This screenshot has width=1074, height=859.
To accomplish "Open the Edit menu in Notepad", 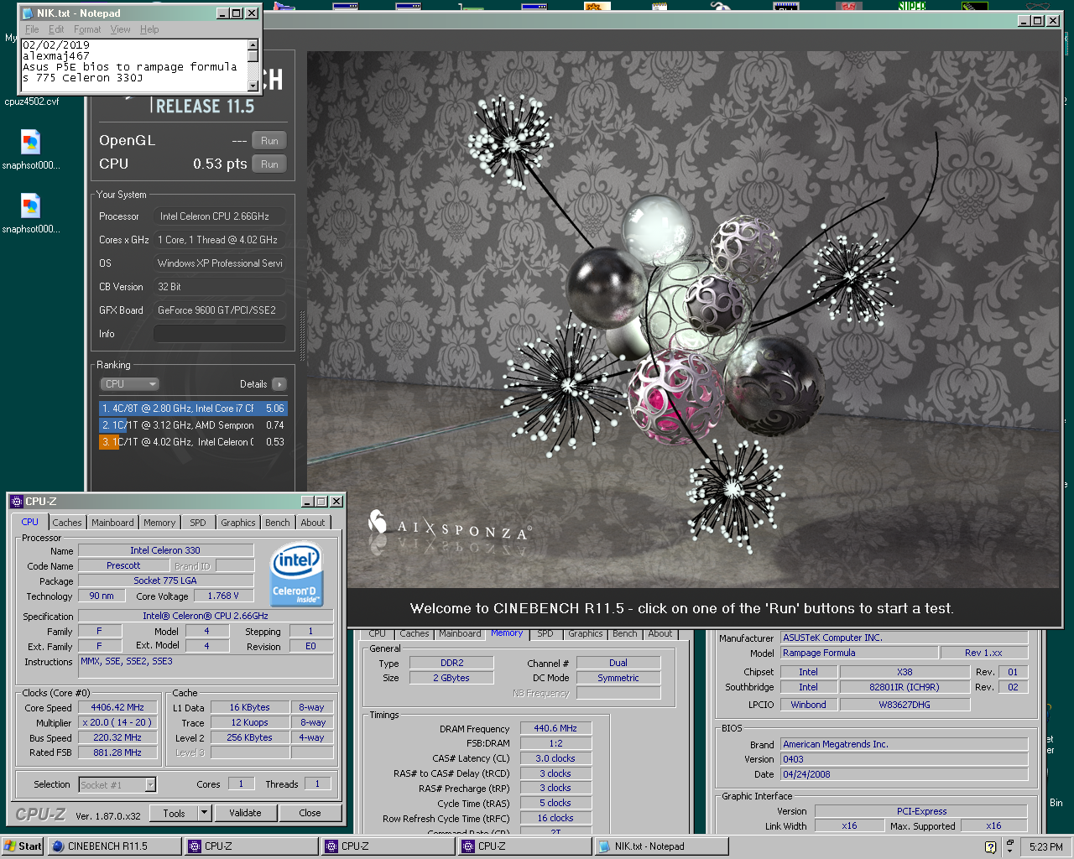I will 56,29.
